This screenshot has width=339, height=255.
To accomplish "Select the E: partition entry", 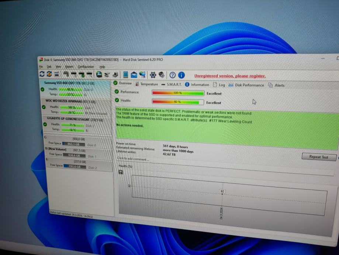I will (79, 164).
